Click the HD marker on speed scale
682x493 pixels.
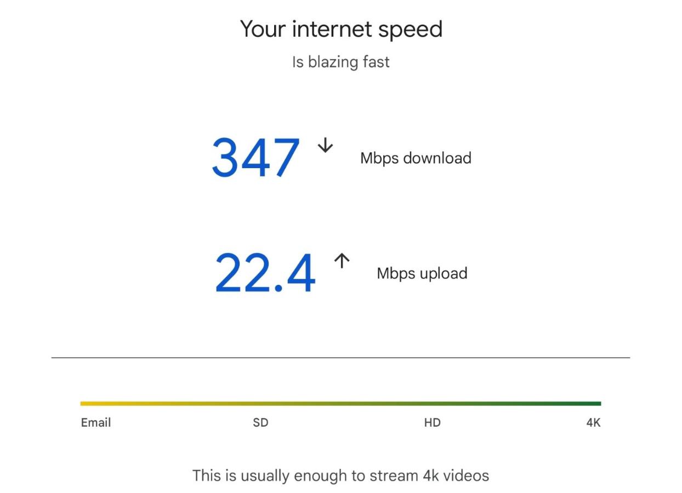coord(433,423)
